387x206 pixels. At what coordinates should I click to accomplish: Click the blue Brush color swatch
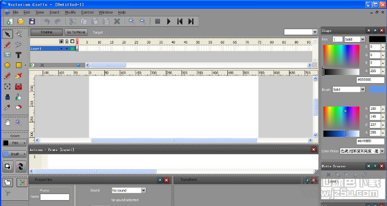pyautogui.click(x=377, y=89)
